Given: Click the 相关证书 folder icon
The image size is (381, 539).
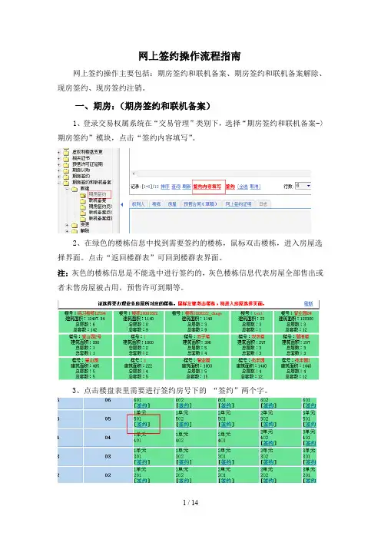Looking at the screenshot, I should coord(66,158).
